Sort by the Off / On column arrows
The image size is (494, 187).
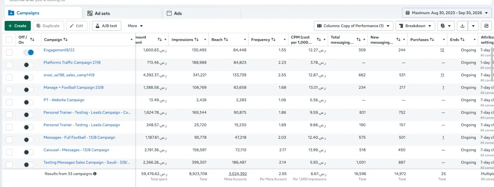coord(32,40)
